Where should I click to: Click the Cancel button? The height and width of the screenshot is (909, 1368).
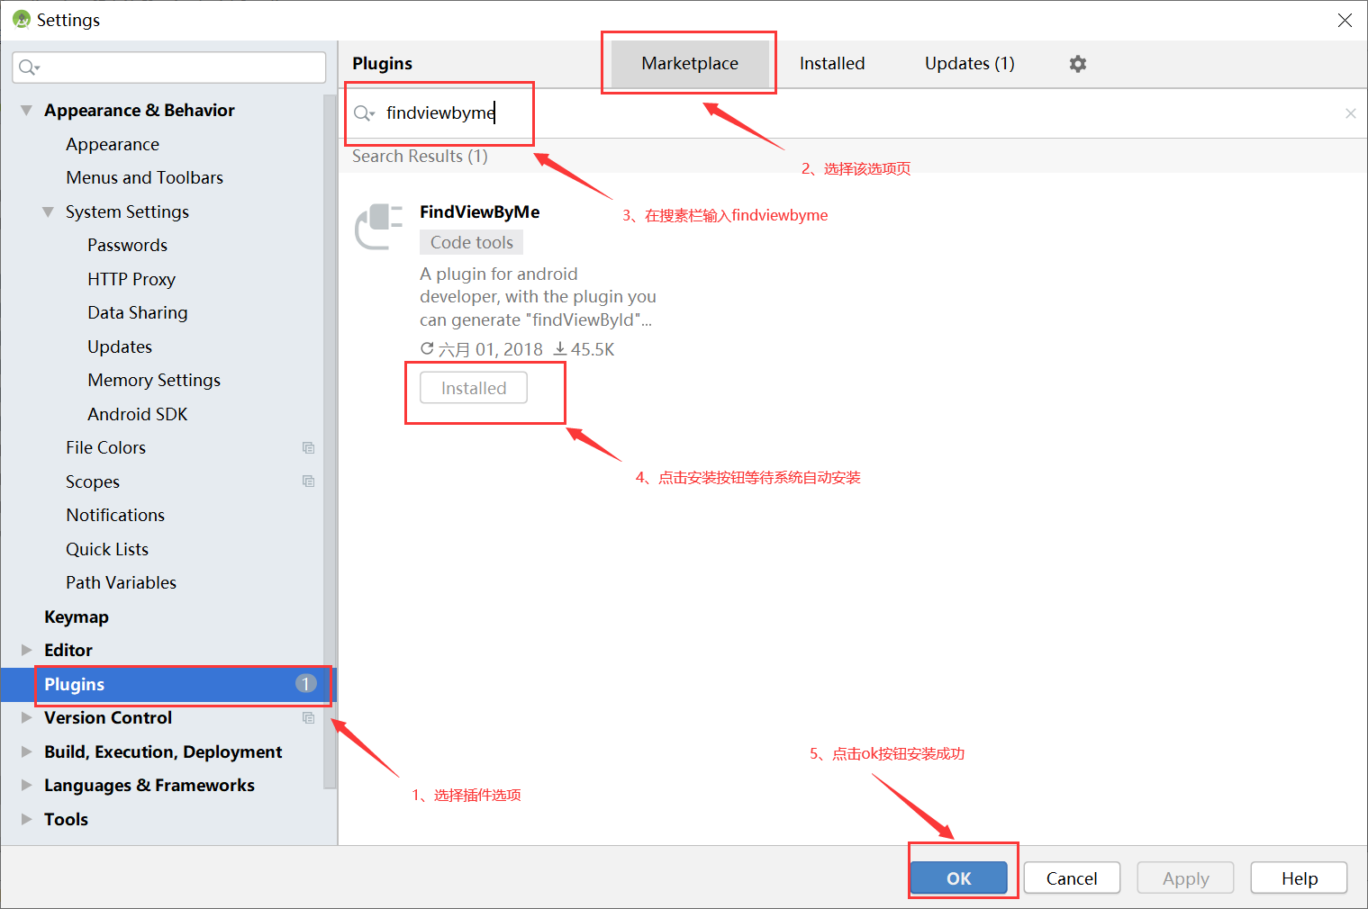1072,878
